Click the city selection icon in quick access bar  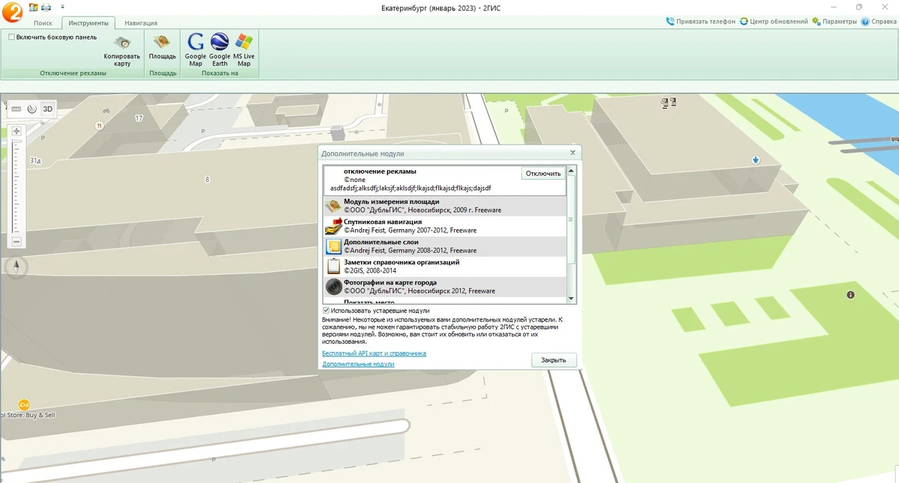pyautogui.click(x=33, y=7)
